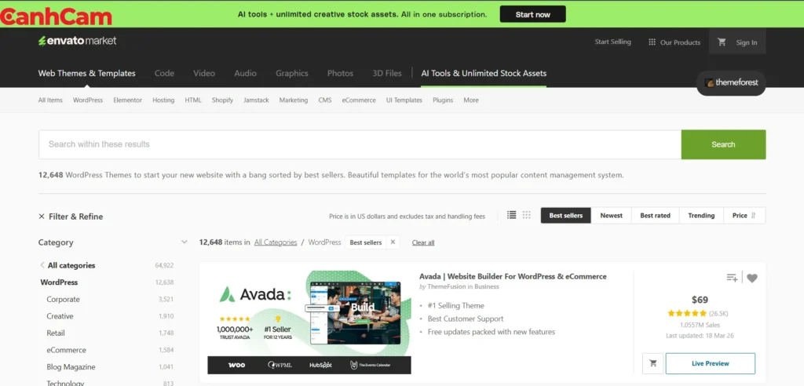
Task: Select Hosting in the submenu
Action: tap(163, 100)
